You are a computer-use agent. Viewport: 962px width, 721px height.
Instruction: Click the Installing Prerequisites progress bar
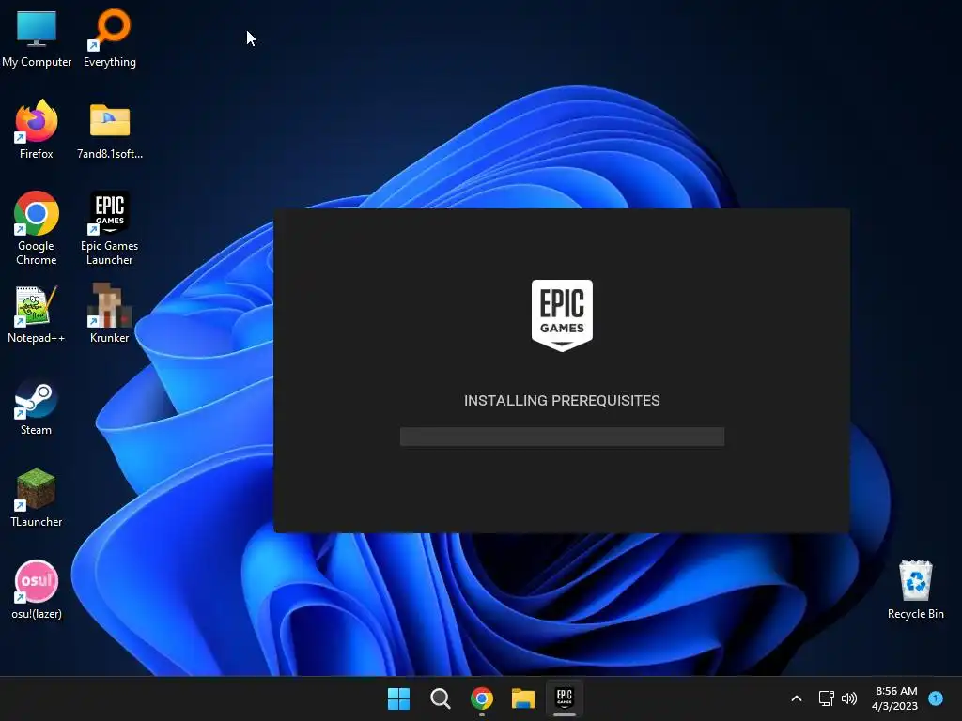(562, 437)
